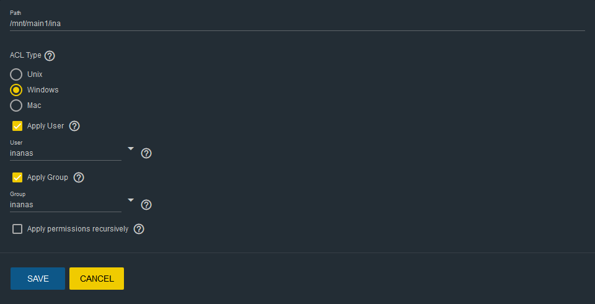Select the Unix ACL type
Image resolution: width=595 pixels, height=304 pixels.
click(x=16, y=74)
